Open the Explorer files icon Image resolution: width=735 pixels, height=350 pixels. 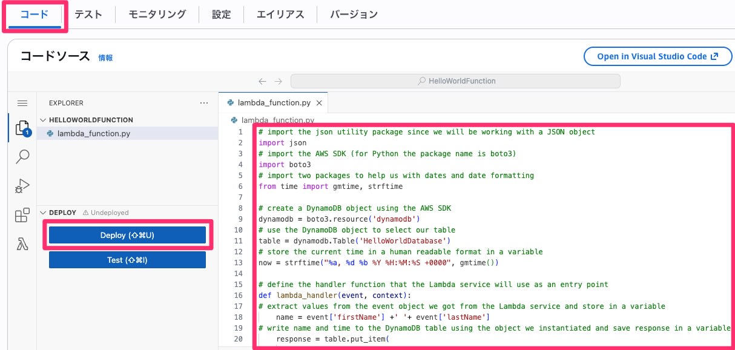click(x=22, y=128)
